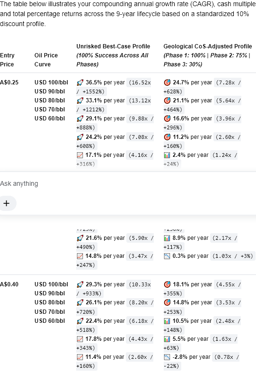The width and height of the screenshot is (256, 374).
Task: Click the falling chart icon beside 0.3% per year
Action: tap(167, 256)
